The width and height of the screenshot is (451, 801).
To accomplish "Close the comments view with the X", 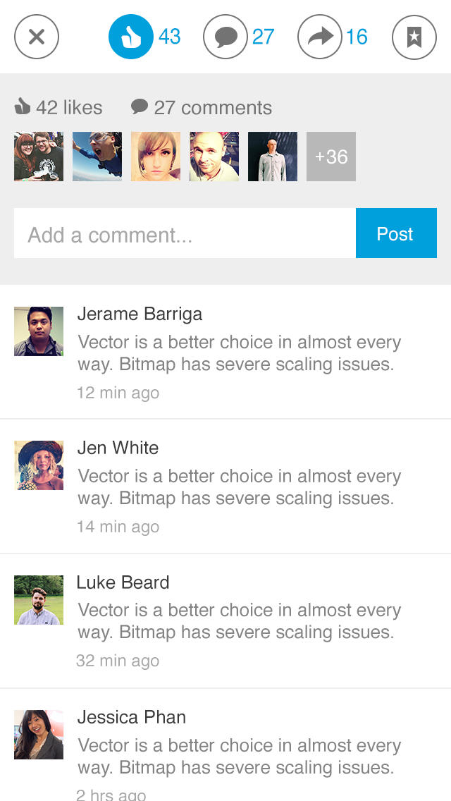I will (36, 37).
